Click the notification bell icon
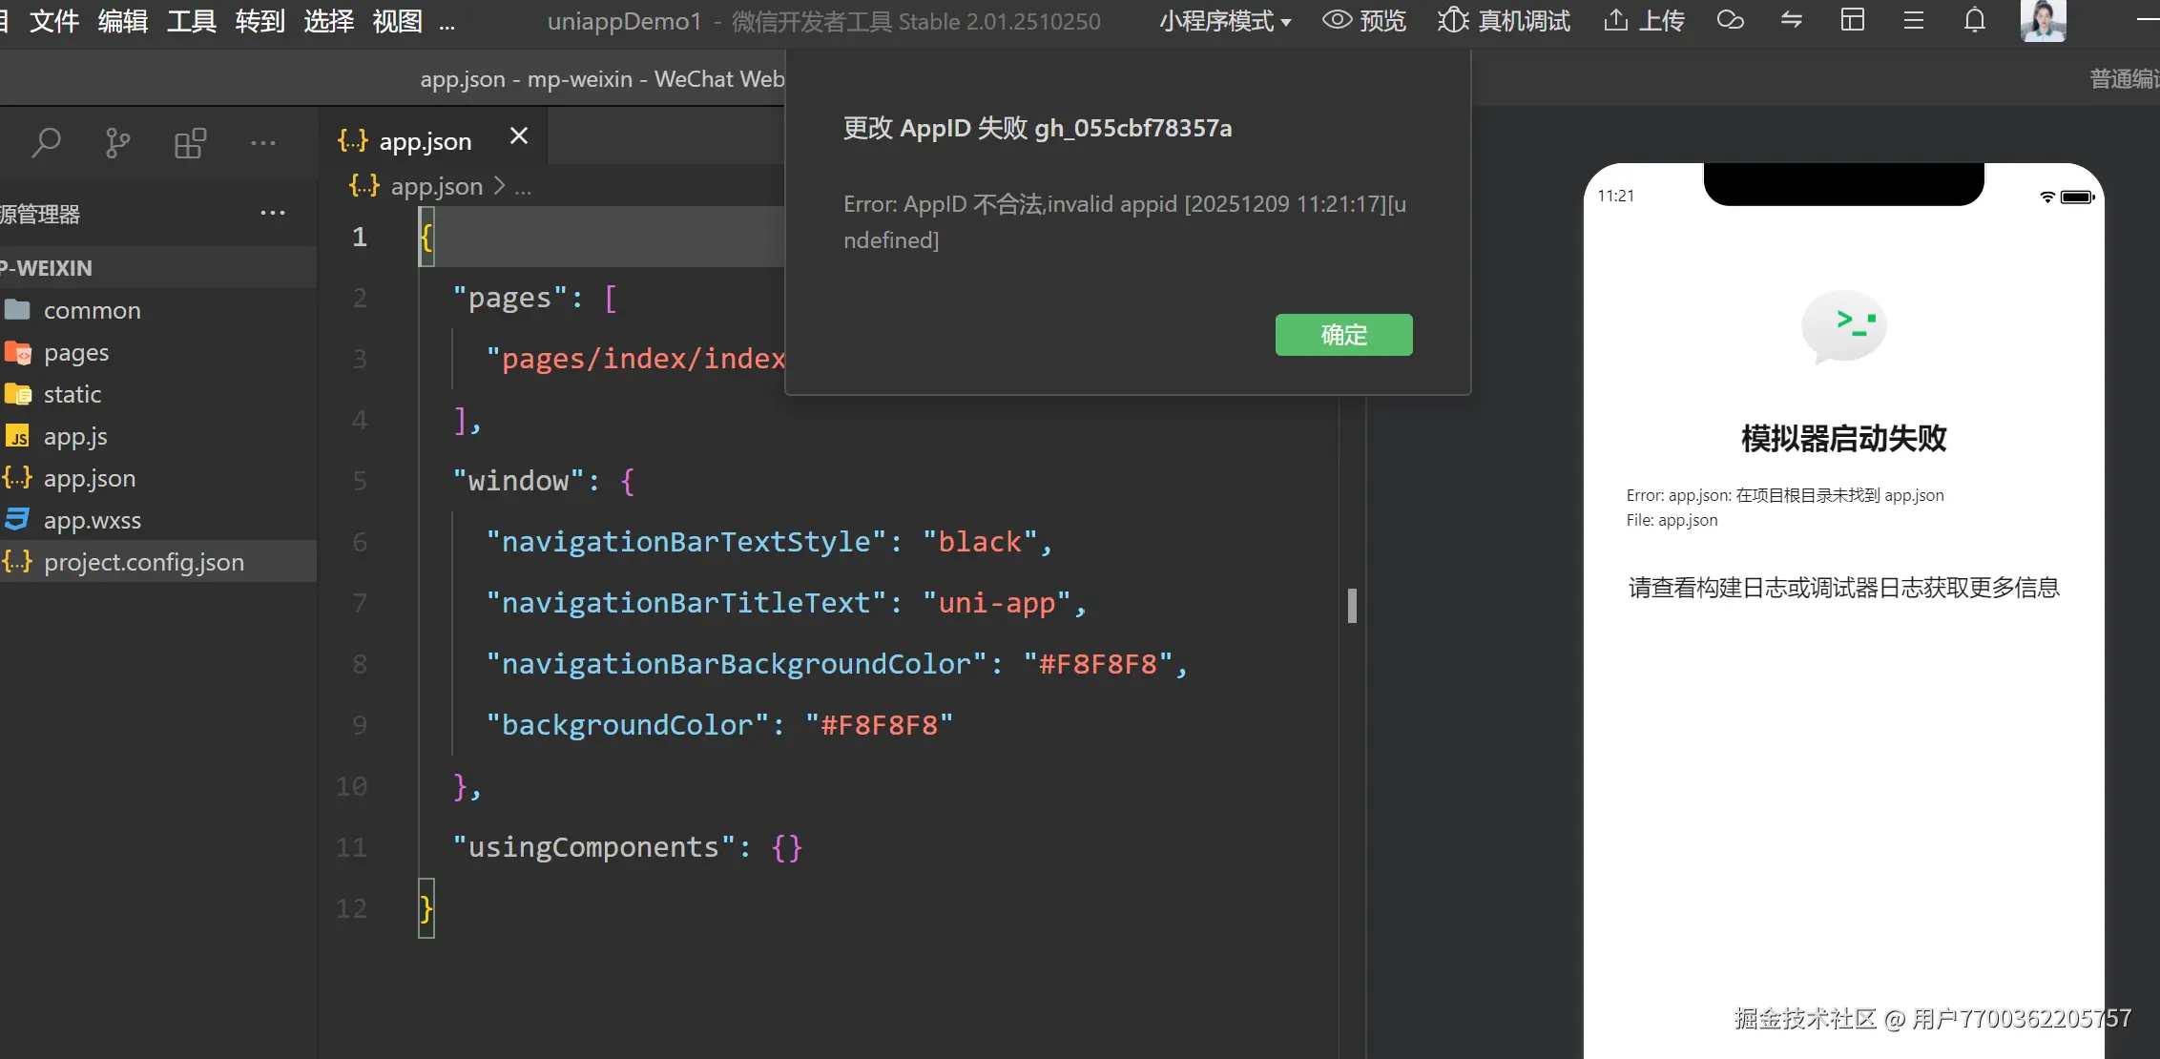The width and height of the screenshot is (2160, 1059). [1974, 20]
